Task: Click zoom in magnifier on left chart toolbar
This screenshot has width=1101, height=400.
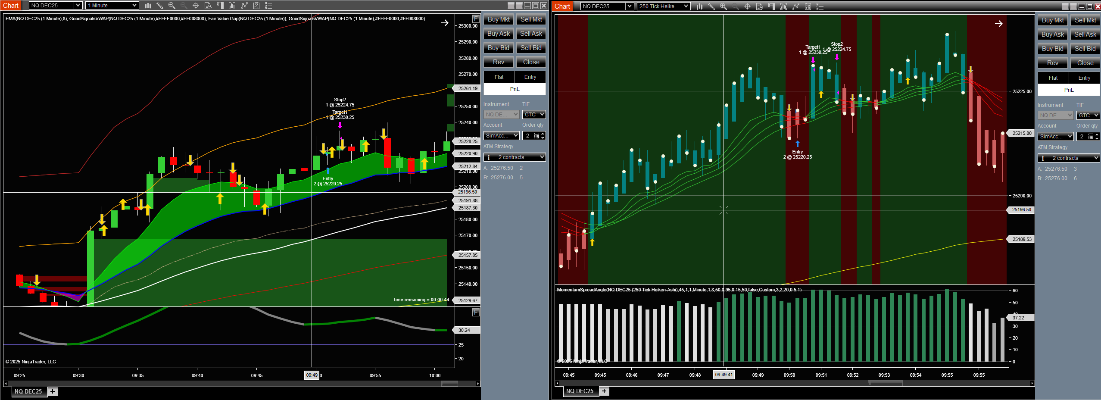Action: click(x=172, y=6)
